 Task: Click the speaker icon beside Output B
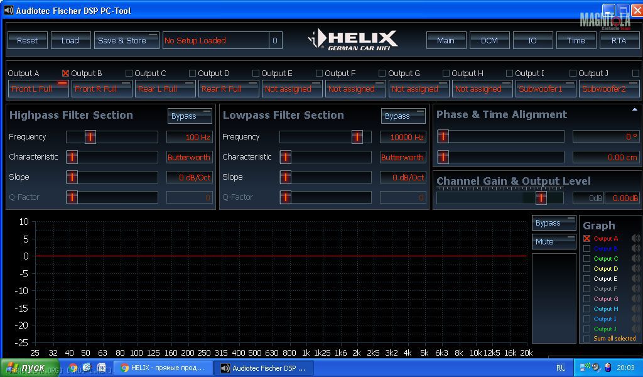pos(635,249)
